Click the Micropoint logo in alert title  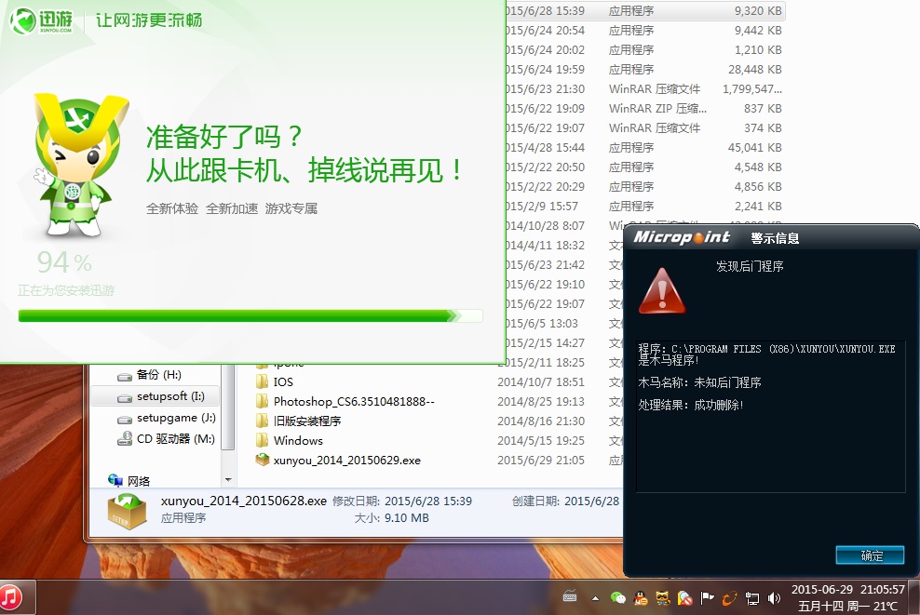(x=682, y=237)
